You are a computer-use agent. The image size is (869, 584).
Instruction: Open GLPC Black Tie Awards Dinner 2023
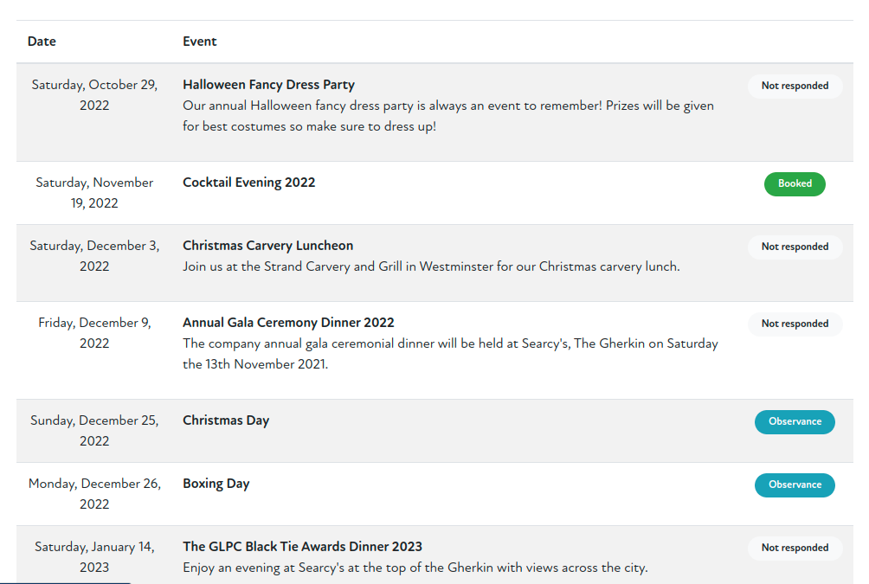click(302, 547)
